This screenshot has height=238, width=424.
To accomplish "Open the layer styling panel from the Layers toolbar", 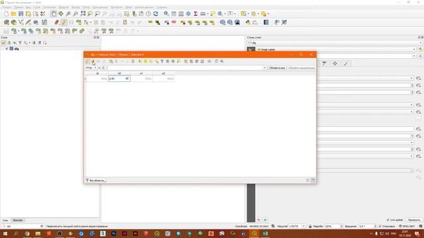I will click(x=3, y=43).
